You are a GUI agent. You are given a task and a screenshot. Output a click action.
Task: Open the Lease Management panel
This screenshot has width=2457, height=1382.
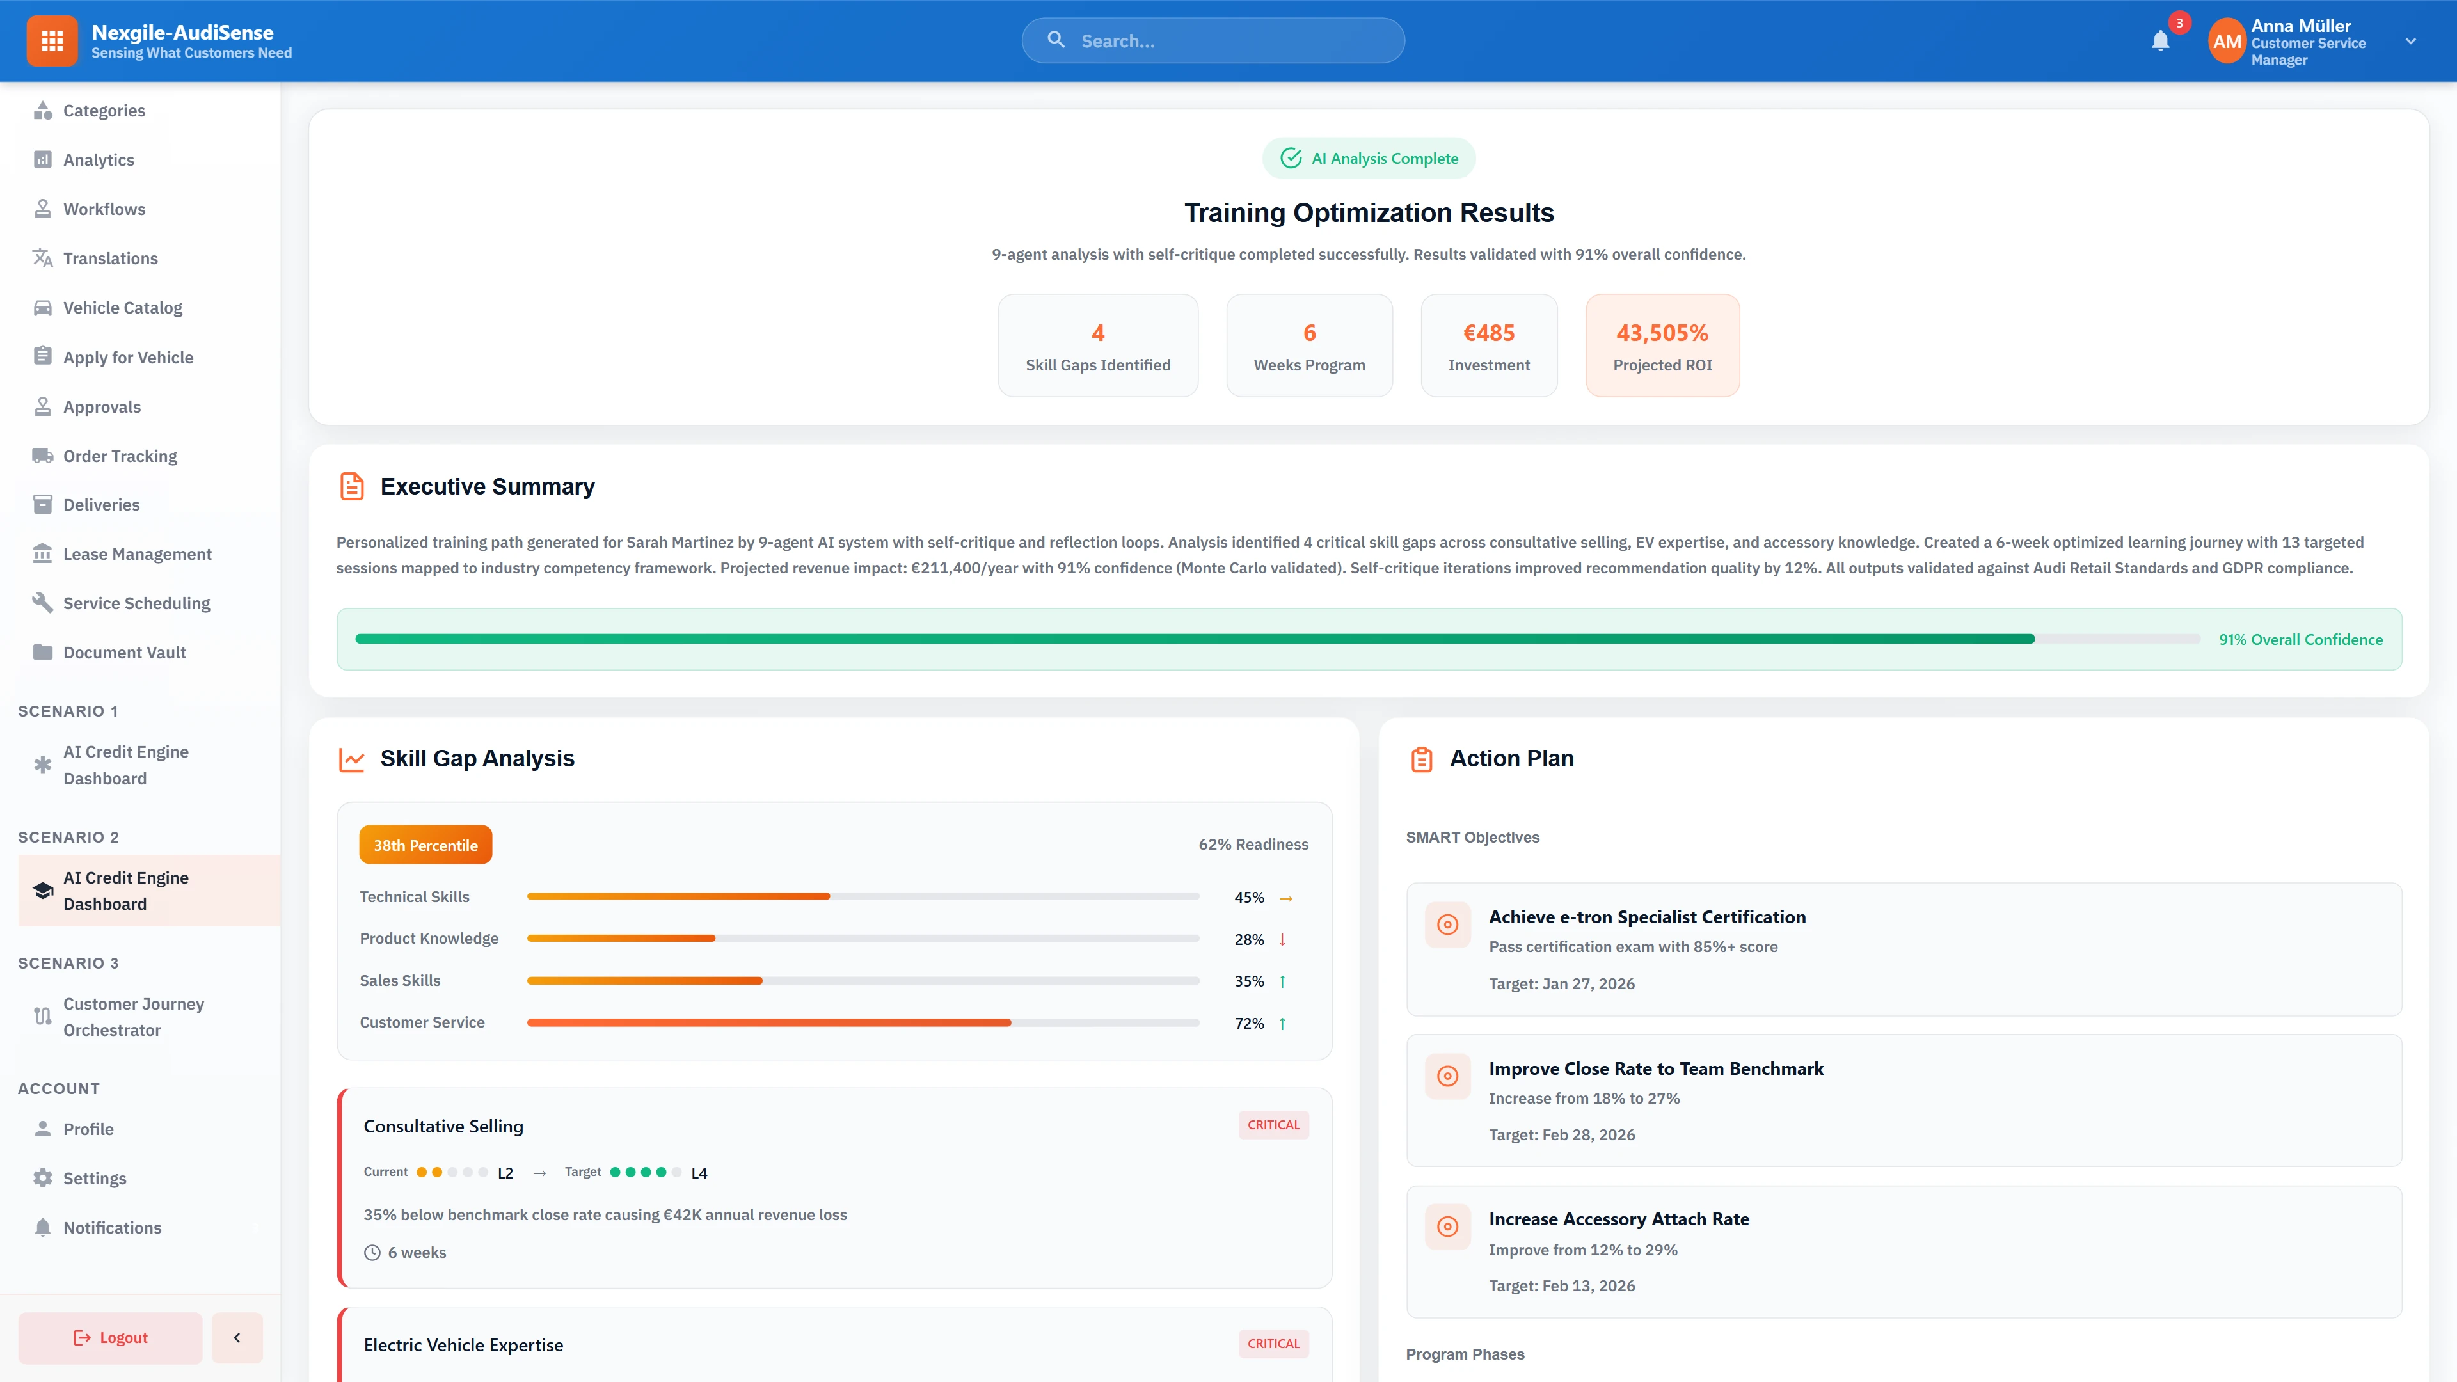coord(138,553)
